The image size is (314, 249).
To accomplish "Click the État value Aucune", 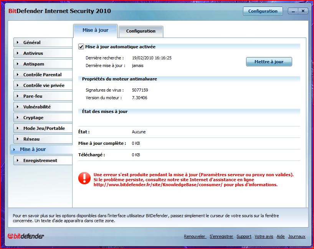I will tap(139, 132).
